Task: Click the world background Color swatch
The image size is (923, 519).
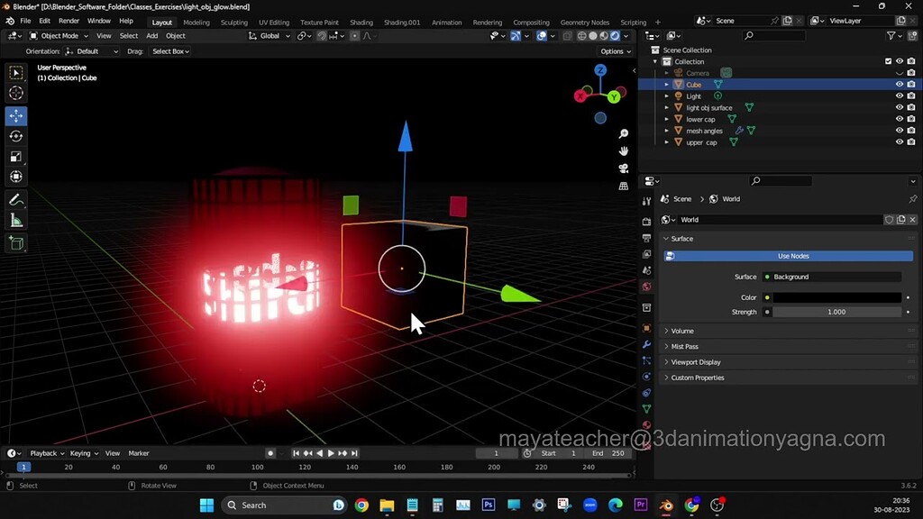Action: [836, 296]
